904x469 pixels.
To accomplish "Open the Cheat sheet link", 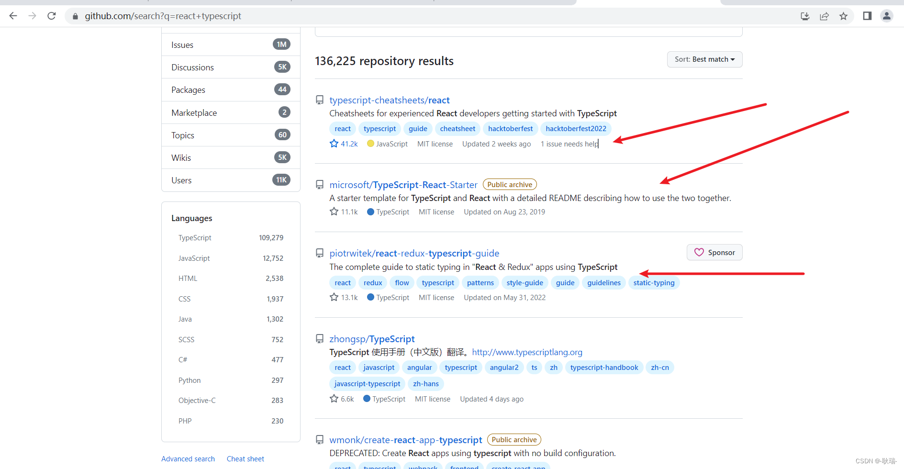I will coord(246,458).
